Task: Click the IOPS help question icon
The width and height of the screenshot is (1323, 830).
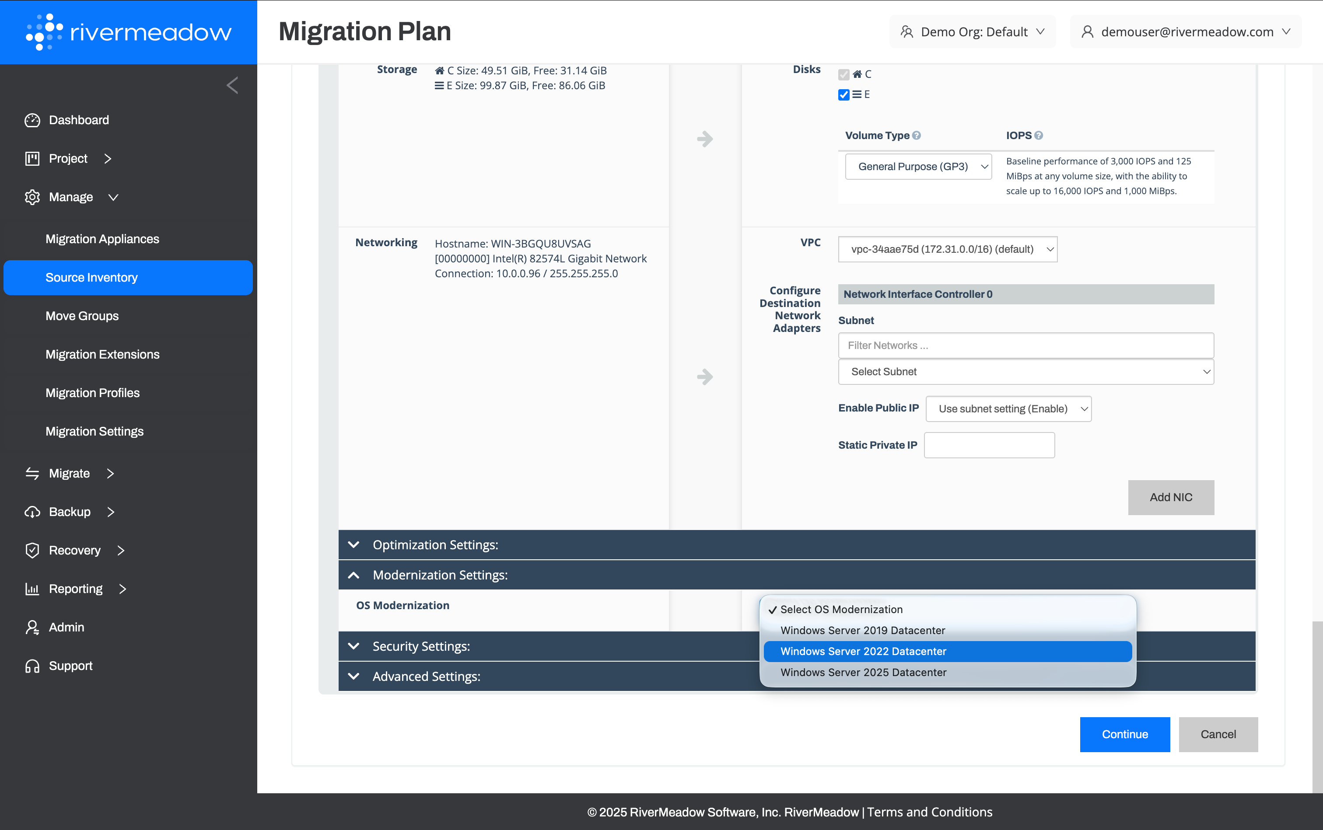Action: coord(1039,136)
